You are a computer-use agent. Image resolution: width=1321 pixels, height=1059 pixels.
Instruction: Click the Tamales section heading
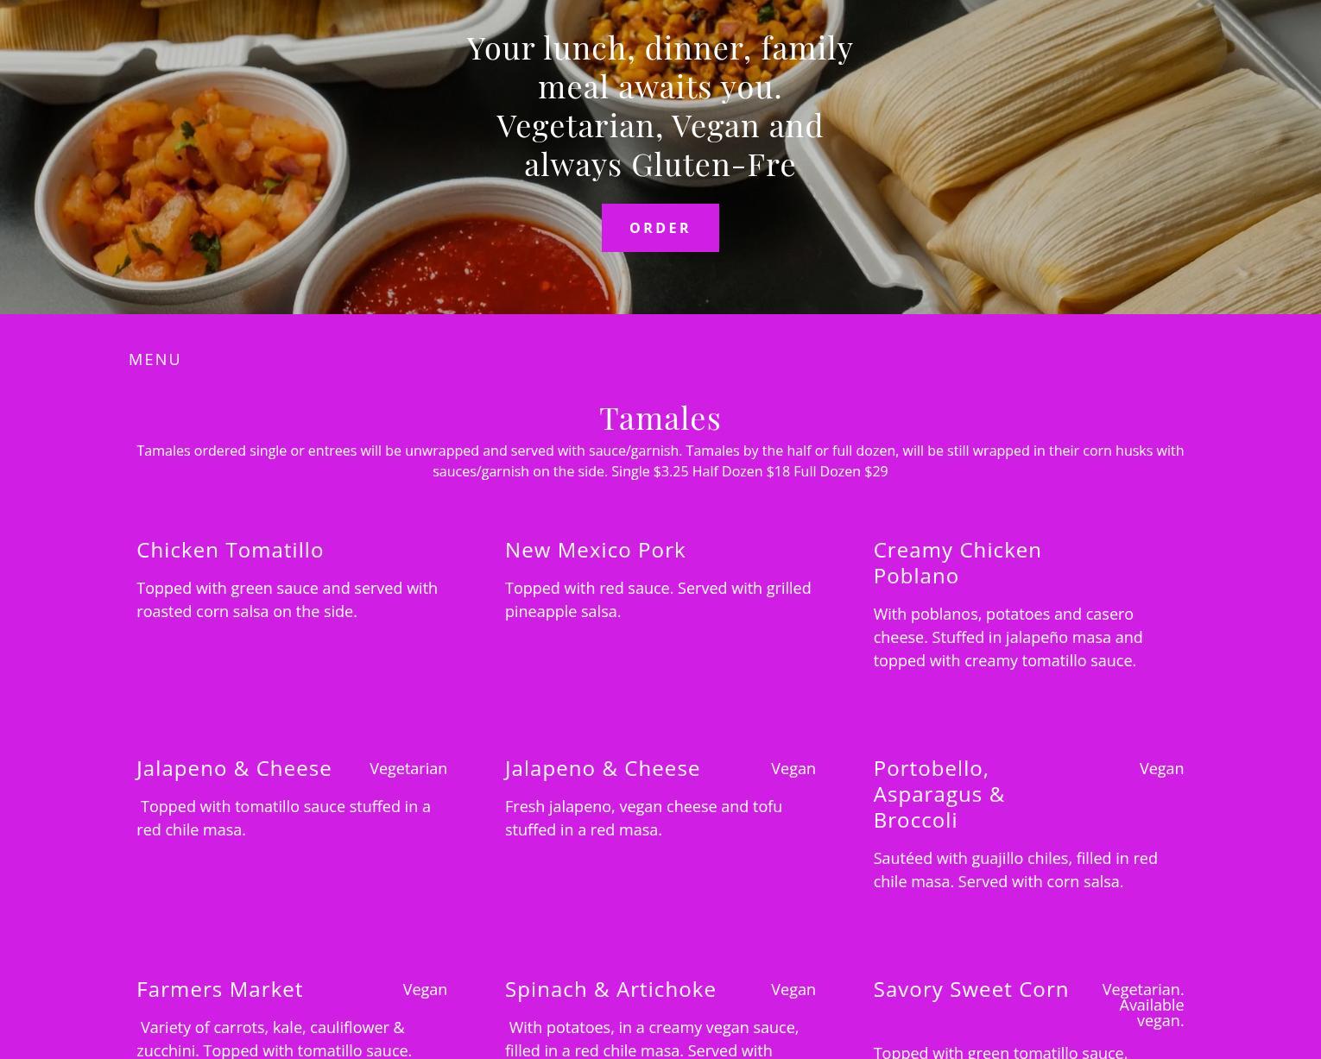point(660,418)
